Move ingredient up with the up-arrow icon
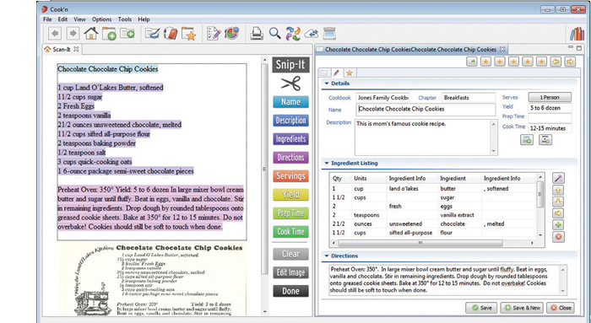This screenshot has height=323, width=591. pos(558,190)
